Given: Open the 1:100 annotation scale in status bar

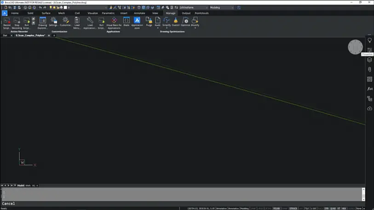Looking at the screenshot, I should point(313,209).
